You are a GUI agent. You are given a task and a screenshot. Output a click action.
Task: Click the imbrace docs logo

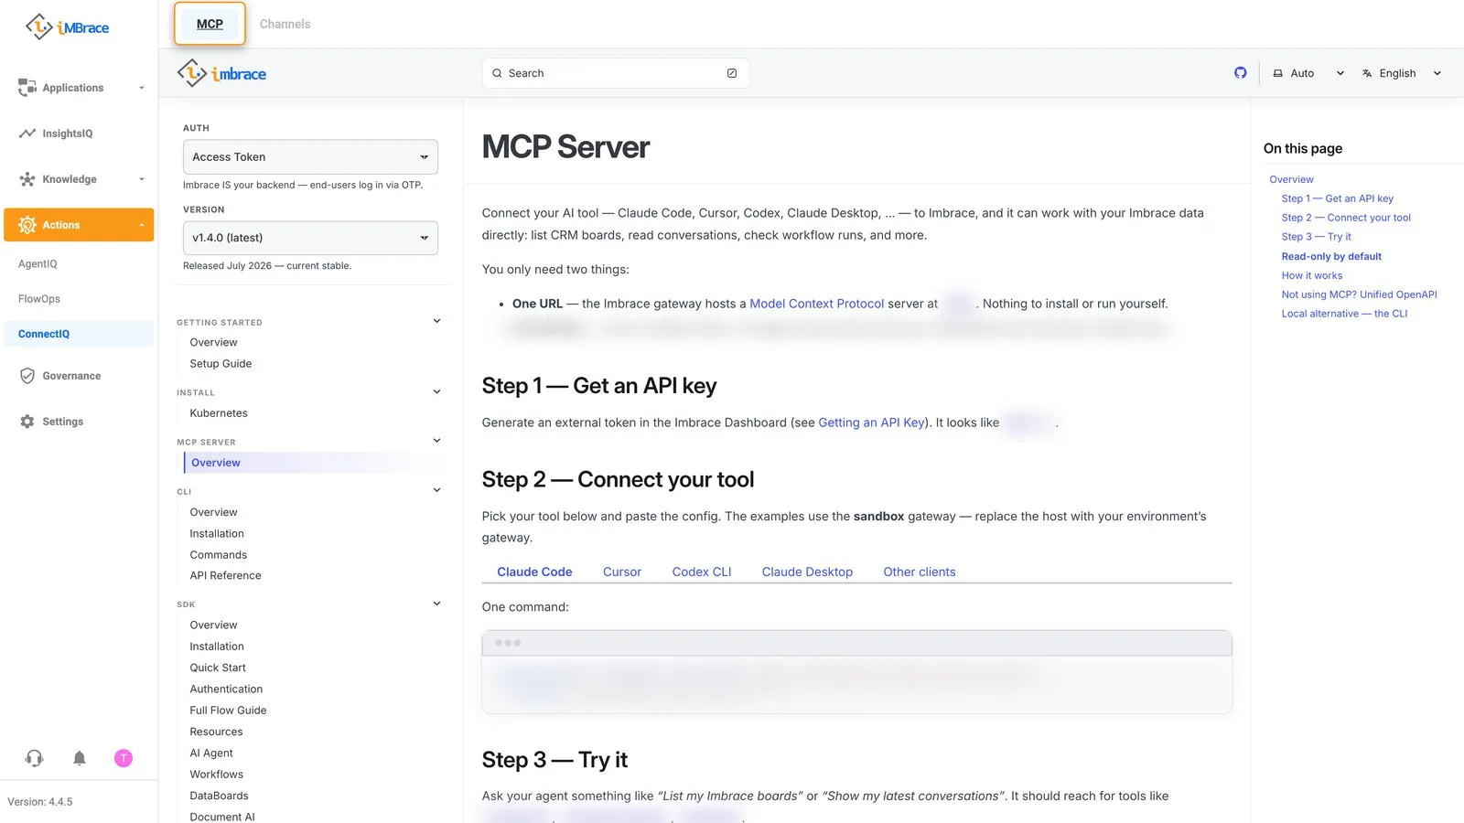221,73
